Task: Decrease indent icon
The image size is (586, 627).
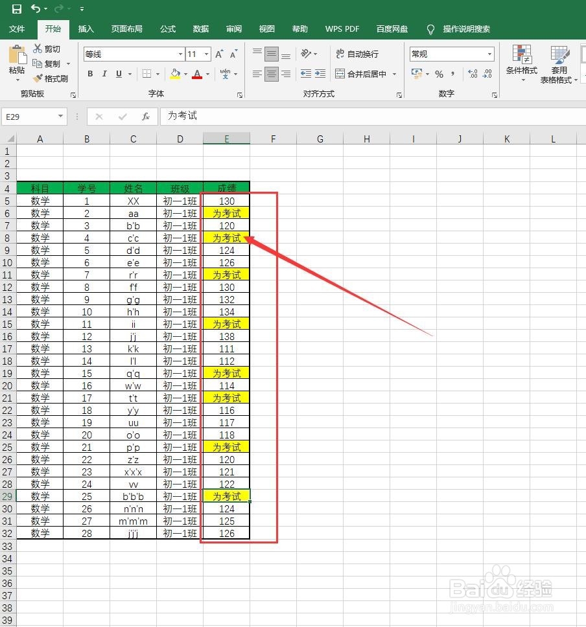Action: [306, 74]
